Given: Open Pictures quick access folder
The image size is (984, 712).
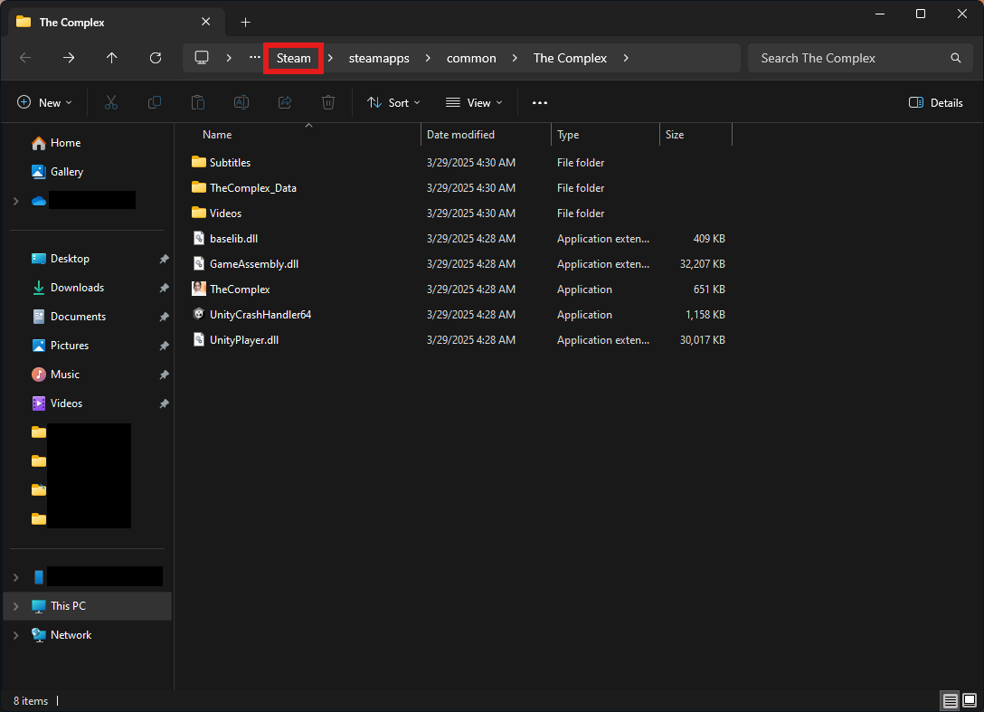Looking at the screenshot, I should click(x=61, y=346).
